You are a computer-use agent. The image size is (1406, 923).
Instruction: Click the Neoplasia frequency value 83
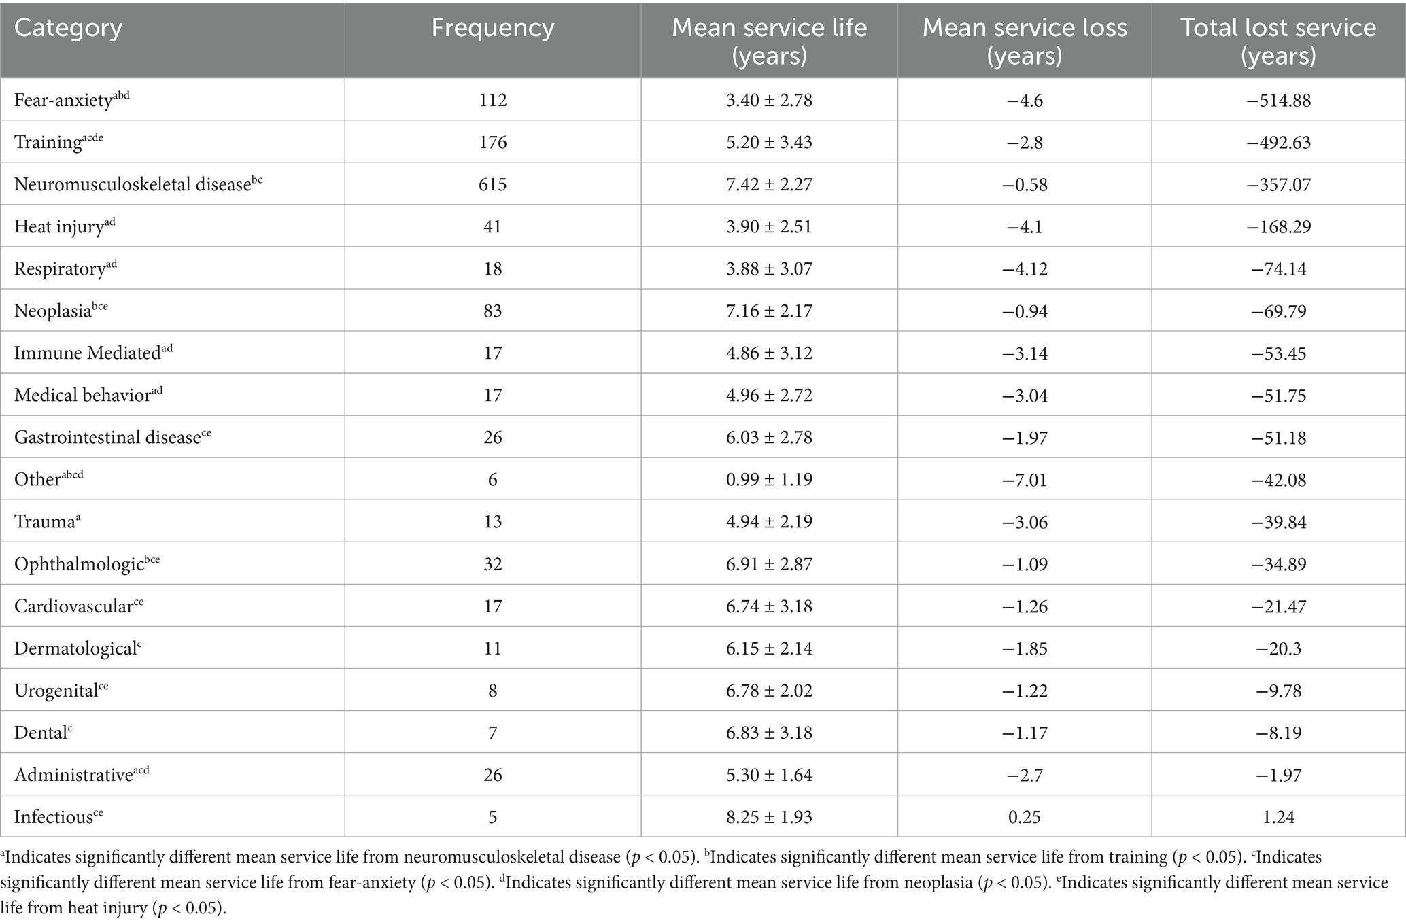pyautogui.click(x=492, y=311)
